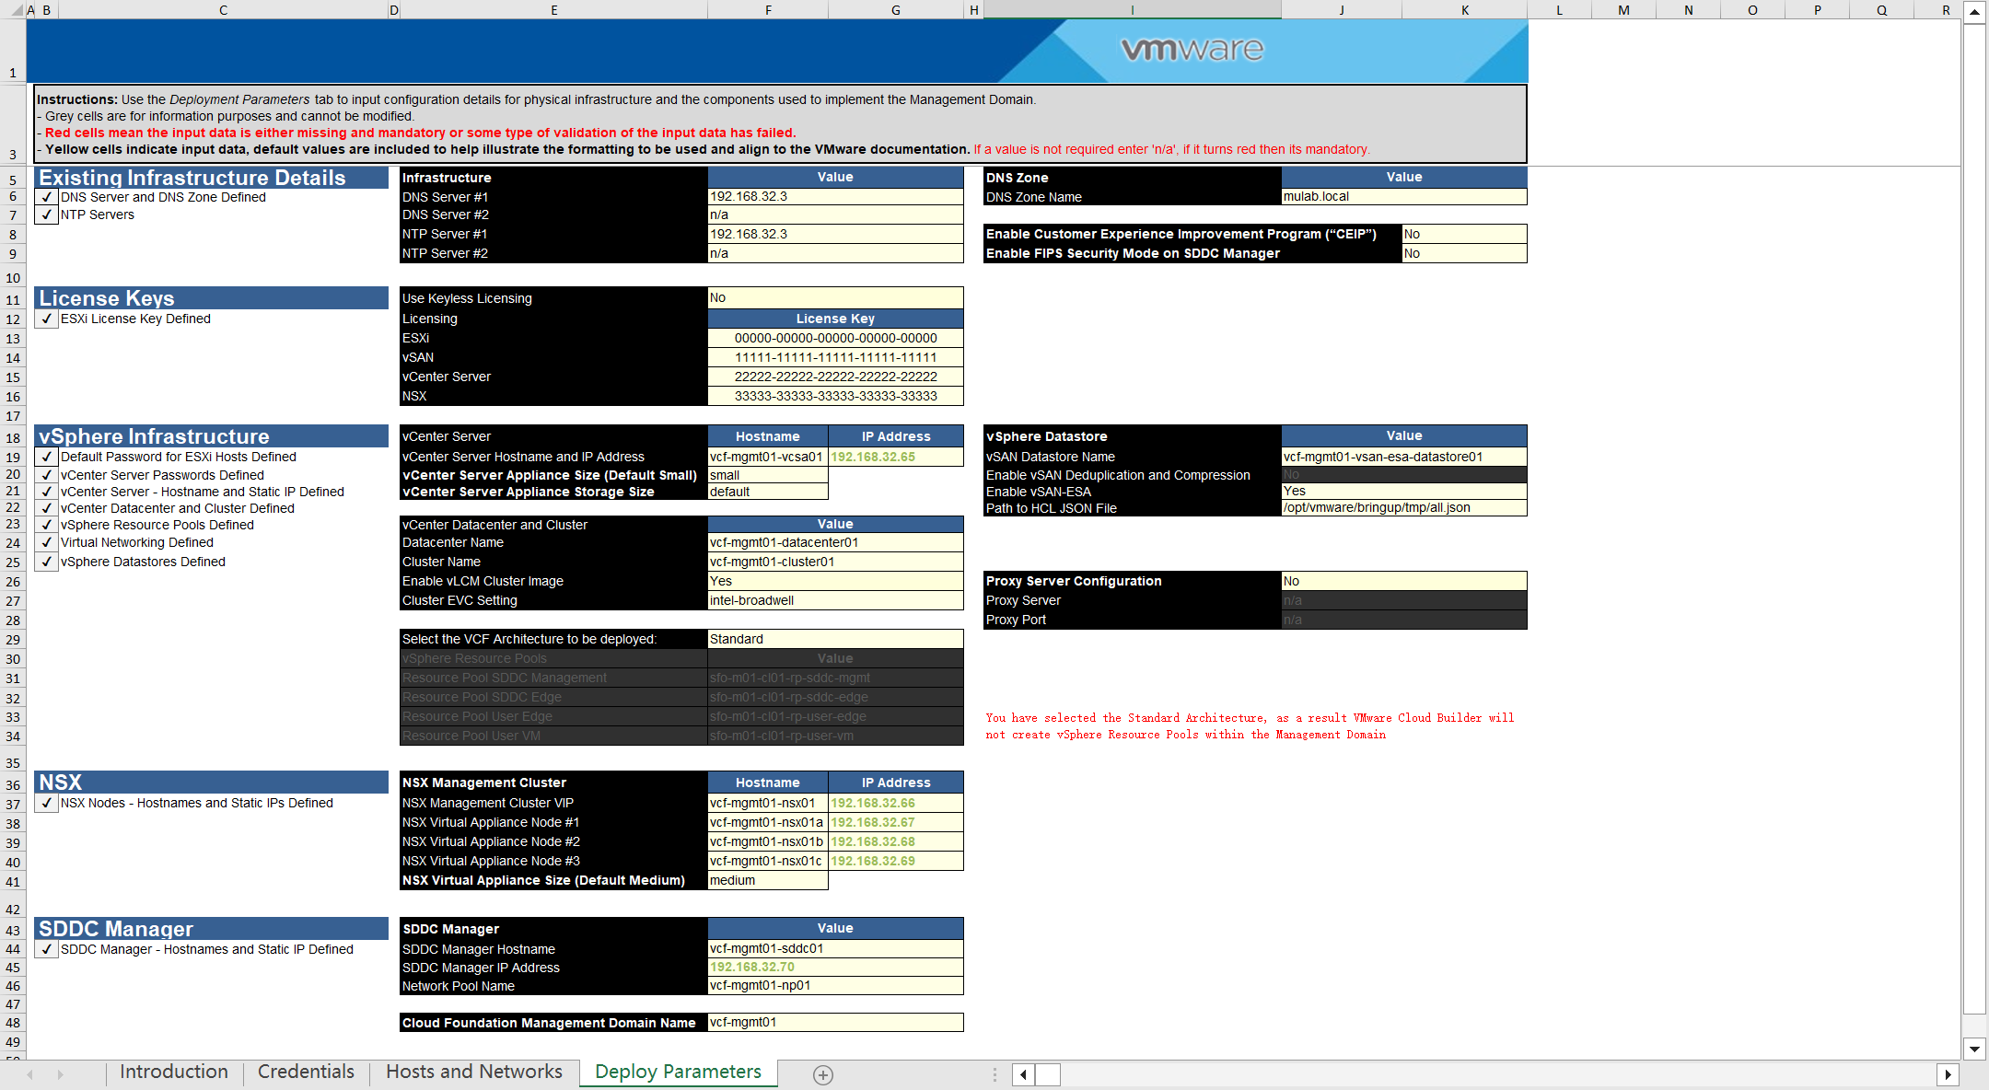Click vertical scrollbar up arrow
The width and height of the screenshot is (1989, 1090).
point(1974,12)
